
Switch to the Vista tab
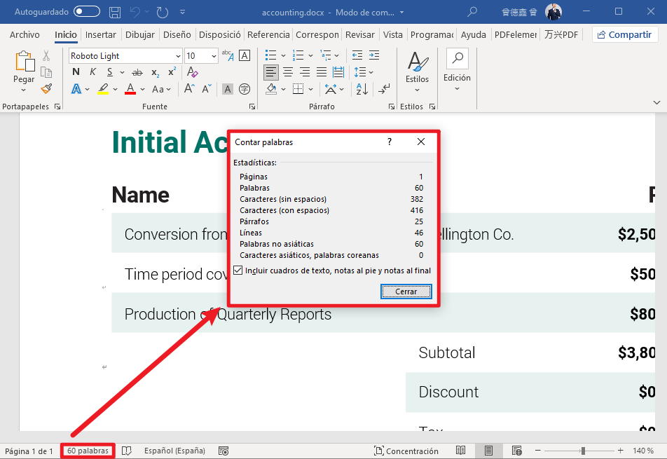click(x=392, y=35)
